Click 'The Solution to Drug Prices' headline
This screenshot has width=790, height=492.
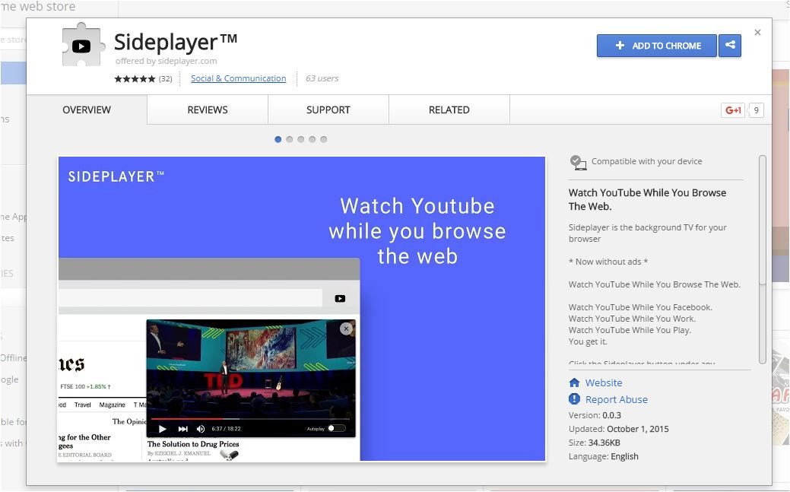[193, 444]
